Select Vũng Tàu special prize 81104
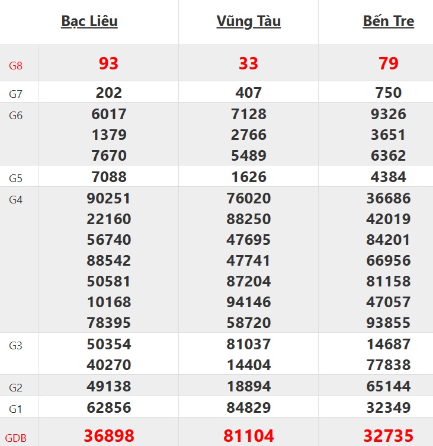The height and width of the screenshot is (446, 433). click(249, 436)
